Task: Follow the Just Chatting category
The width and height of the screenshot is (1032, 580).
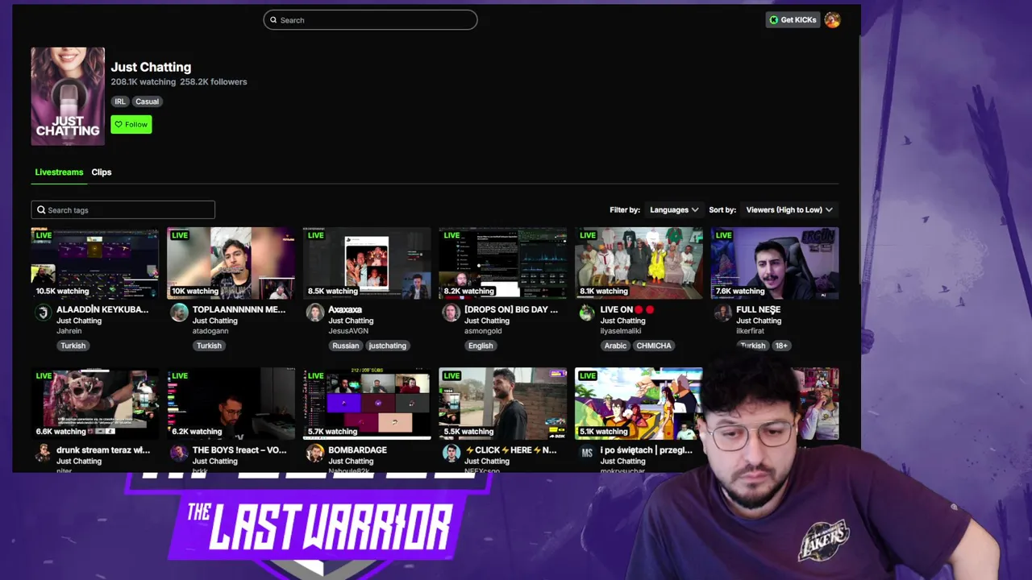Action: [131, 124]
